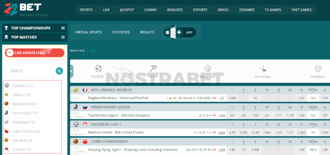Open TV GAMES menu item
330x155 pixels.
tap(273, 10)
